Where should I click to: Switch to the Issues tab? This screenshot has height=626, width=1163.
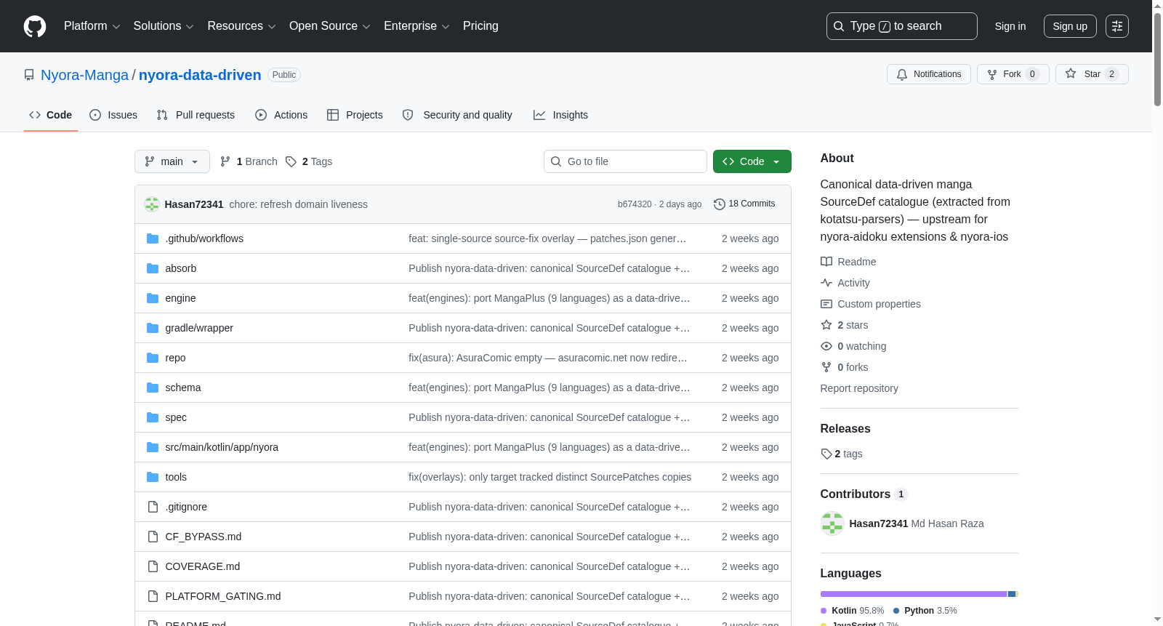pos(113,115)
